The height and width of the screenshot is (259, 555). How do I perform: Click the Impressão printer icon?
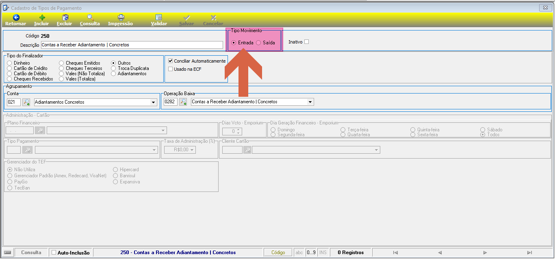(x=121, y=17)
